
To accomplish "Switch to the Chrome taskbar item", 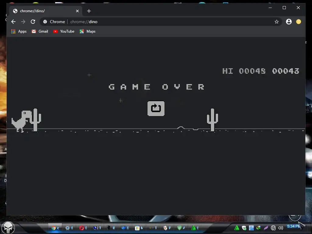I will (x=55, y=228).
